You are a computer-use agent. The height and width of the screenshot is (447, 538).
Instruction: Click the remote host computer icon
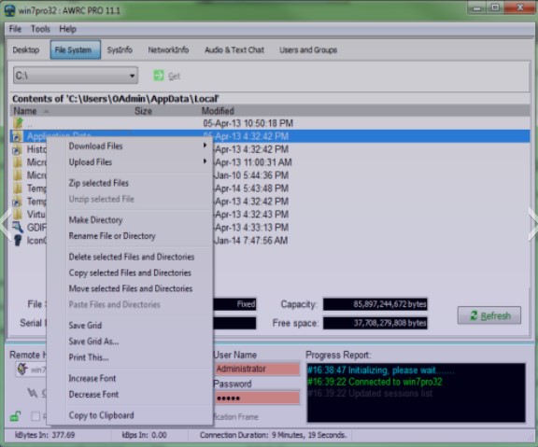coord(22,370)
